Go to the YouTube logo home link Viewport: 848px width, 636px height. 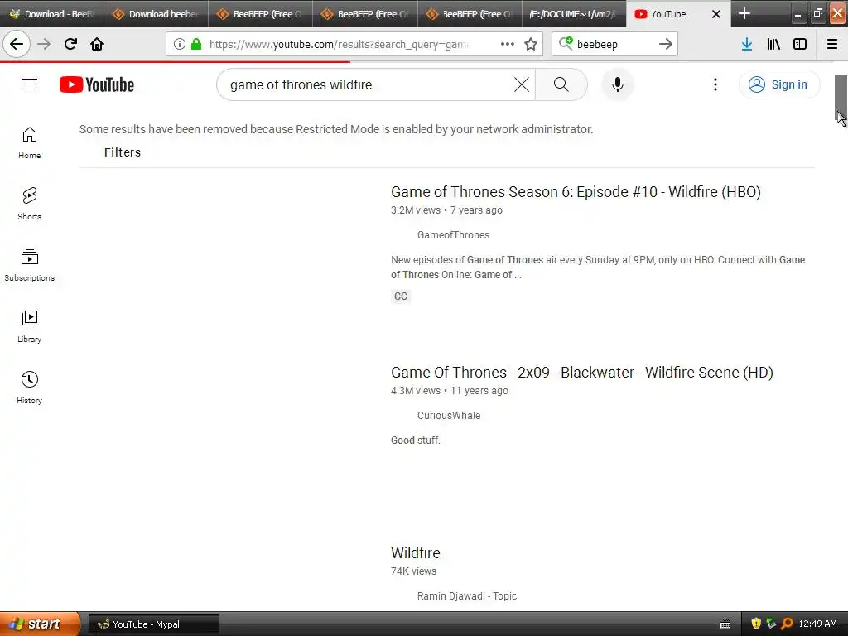[x=97, y=85]
